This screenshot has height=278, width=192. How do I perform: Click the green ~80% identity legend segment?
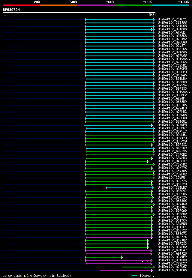[x=133, y=5]
